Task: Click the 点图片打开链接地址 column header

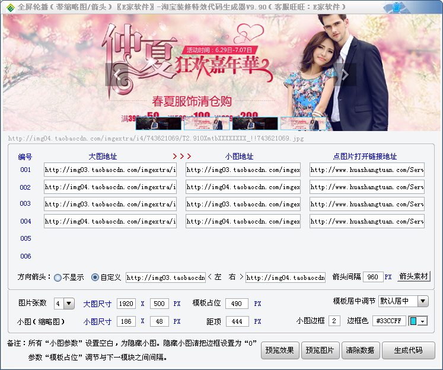Action: pos(365,157)
